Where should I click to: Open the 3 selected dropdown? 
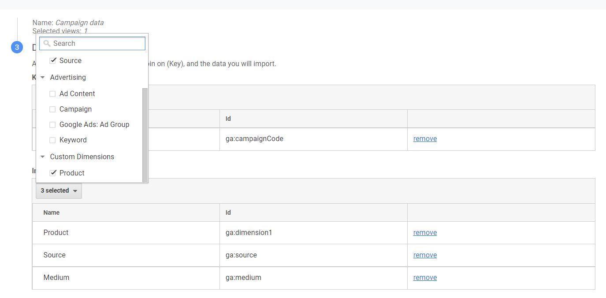pyautogui.click(x=59, y=190)
